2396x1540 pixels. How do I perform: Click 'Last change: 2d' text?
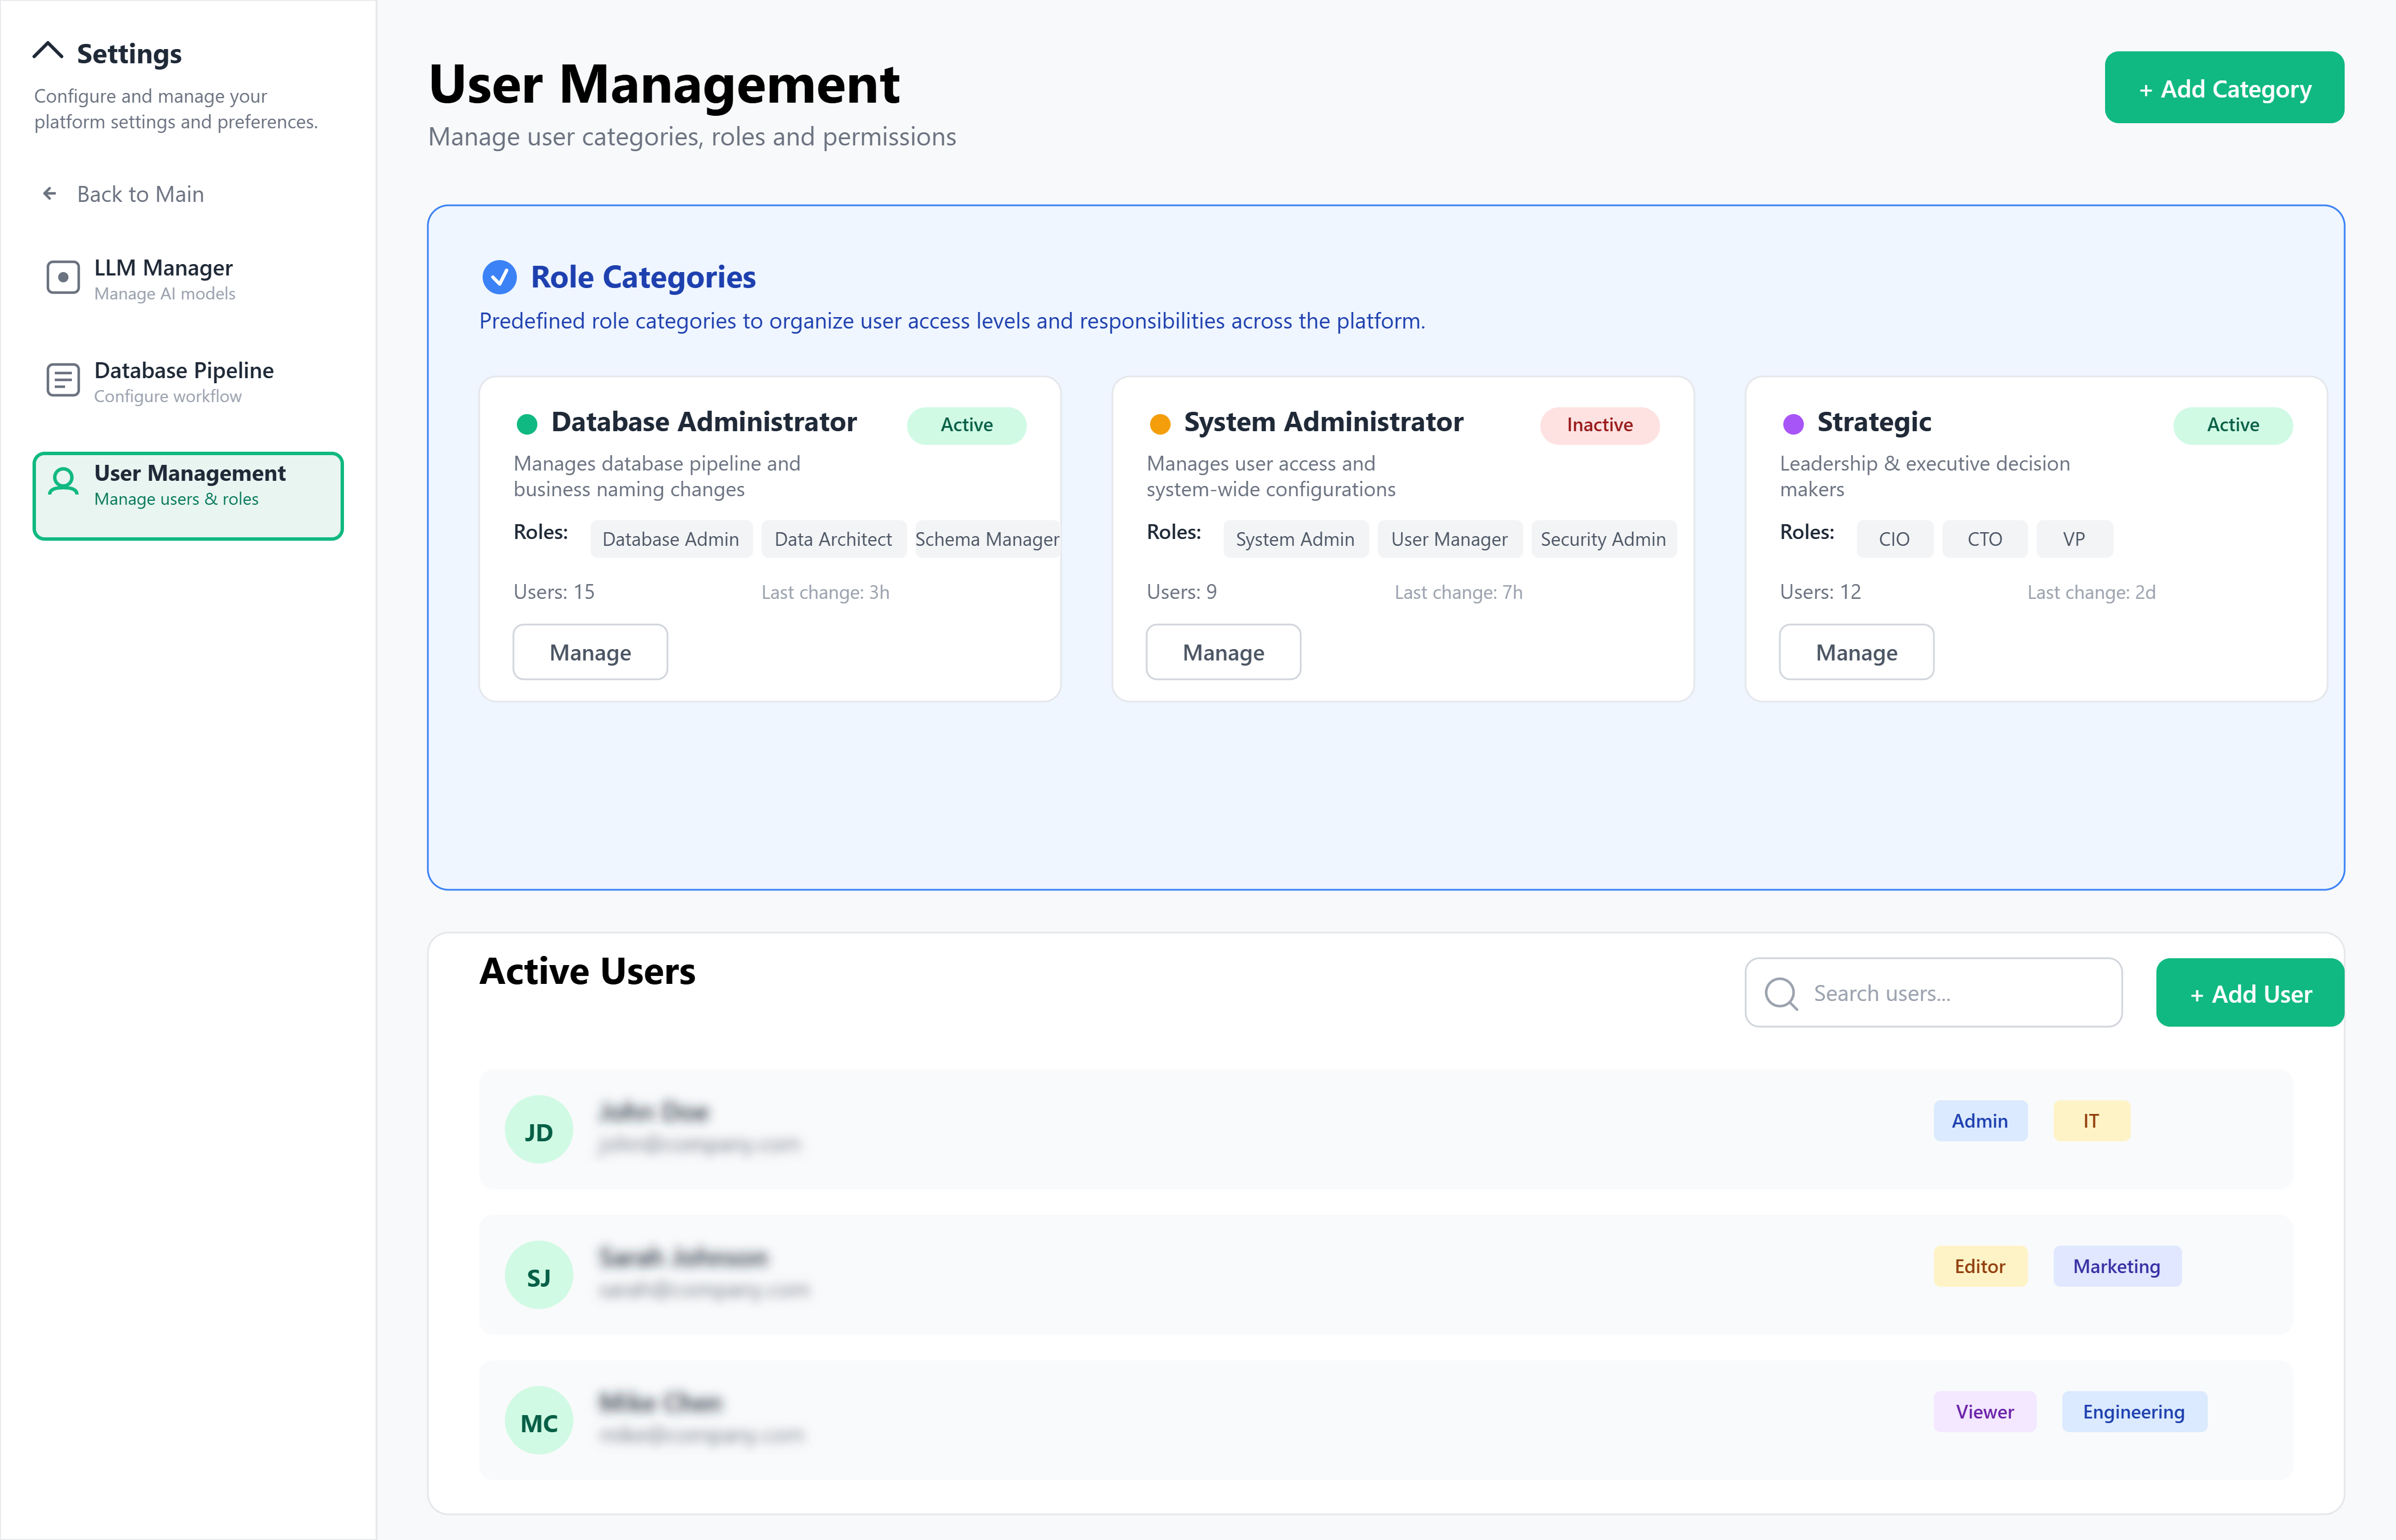pos(2091,593)
